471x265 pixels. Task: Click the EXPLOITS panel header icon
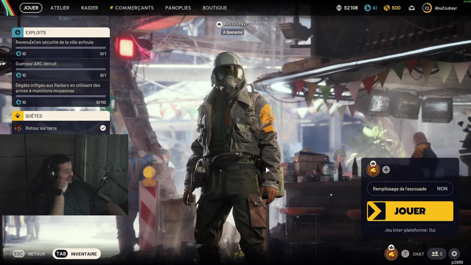click(x=17, y=32)
